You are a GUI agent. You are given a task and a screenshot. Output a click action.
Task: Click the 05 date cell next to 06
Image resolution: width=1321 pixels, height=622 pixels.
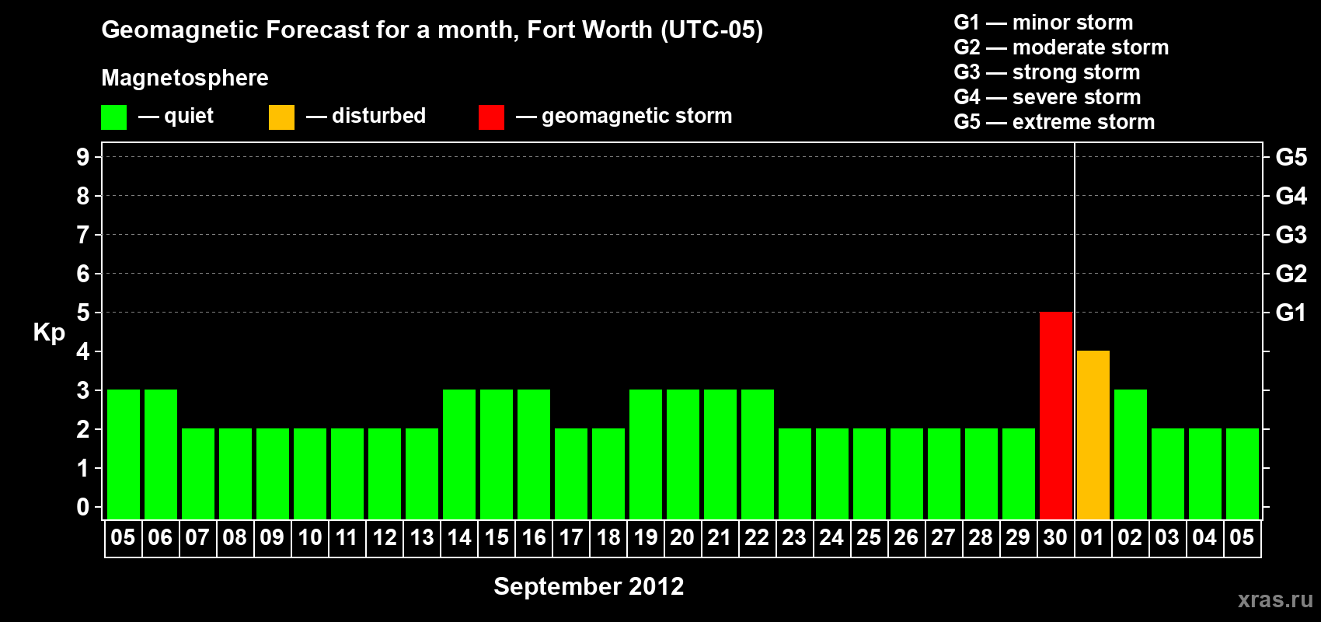pos(123,538)
